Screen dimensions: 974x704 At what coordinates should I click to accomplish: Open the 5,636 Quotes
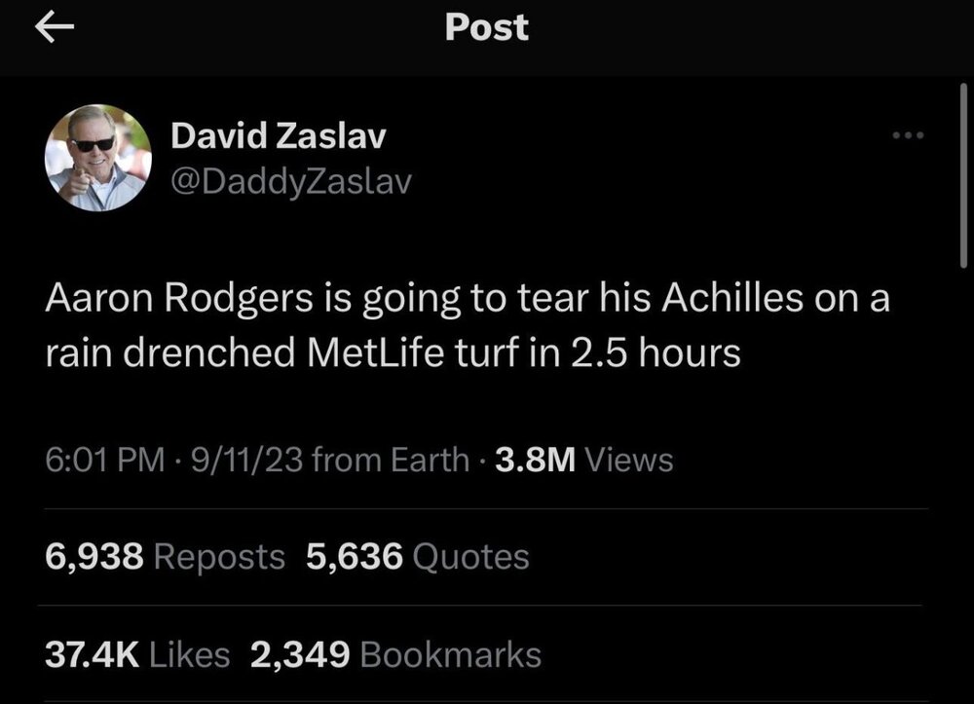[x=419, y=555]
